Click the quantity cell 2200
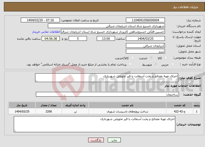Image resolution: width=205 pixels, height=147 pixels. [x=49, y=111]
